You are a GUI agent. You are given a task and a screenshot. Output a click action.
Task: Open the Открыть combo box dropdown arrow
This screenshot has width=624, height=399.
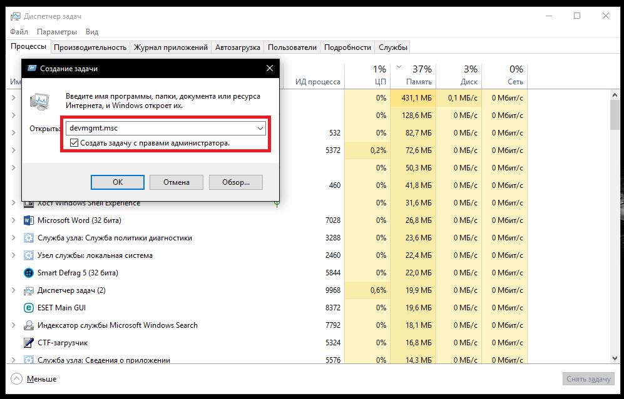(x=260, y=128)
